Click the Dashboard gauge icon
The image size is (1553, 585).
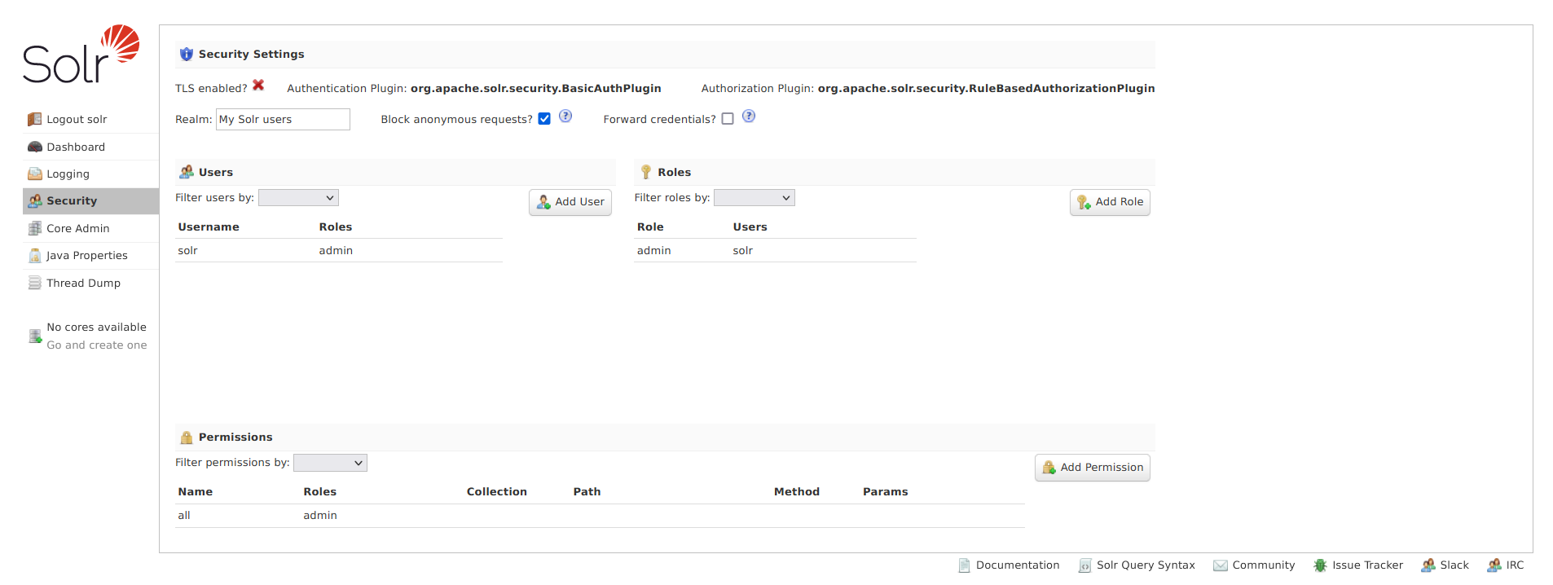pyautogui.click(x=34, y=147)
